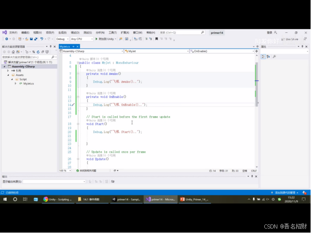The image size is (311, 233).
Task: Click the Solution Explorer home icon
Action: click(13, 52)
